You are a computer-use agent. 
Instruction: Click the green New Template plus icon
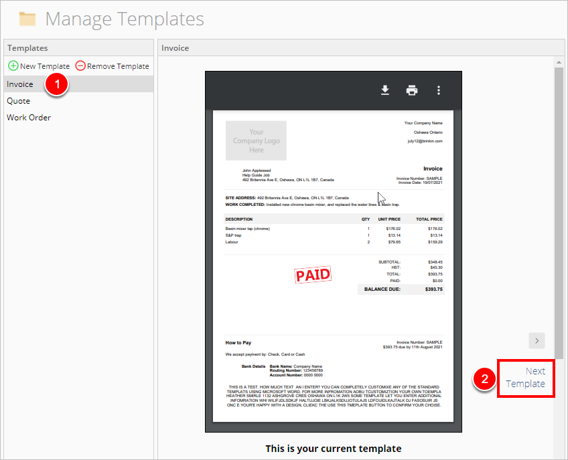pyautogui.click(x=13, y=66)
